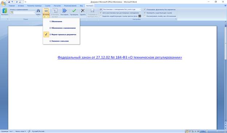The height and width of the screenshot is (133, 227).
Task: Click the Русский (Россия) language indicator
Action: (x=38, y=132)
